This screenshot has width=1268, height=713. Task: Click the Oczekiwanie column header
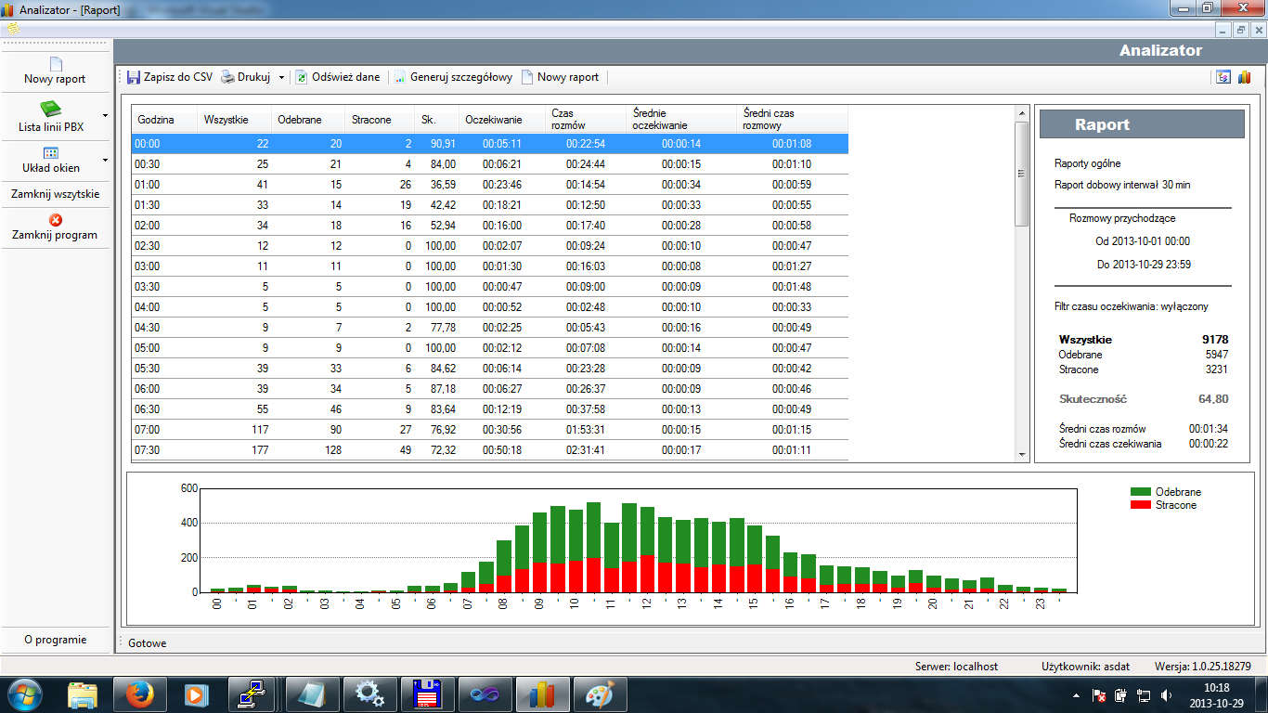(501, 120)
